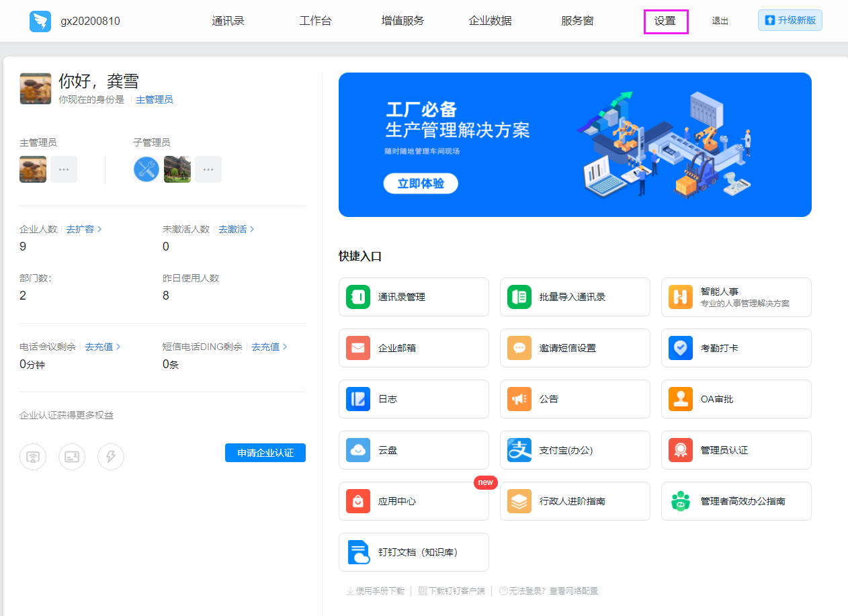Click the chevron after 去扩容
The height and width of the screenshot is (616, 848).
coord(99,229)
